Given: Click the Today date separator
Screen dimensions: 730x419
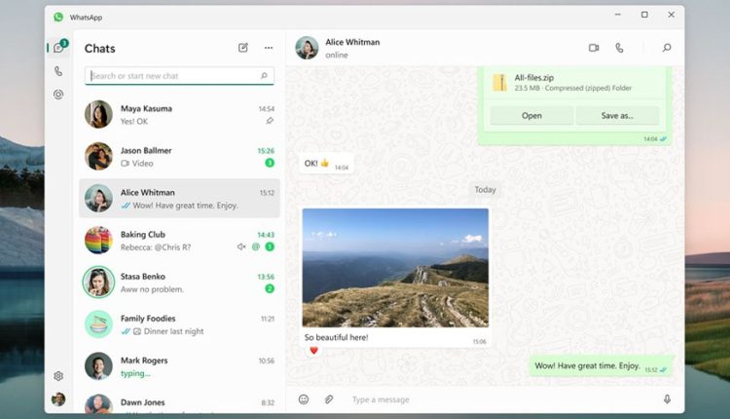Looking at the screenshot, I should pos(485,190).
